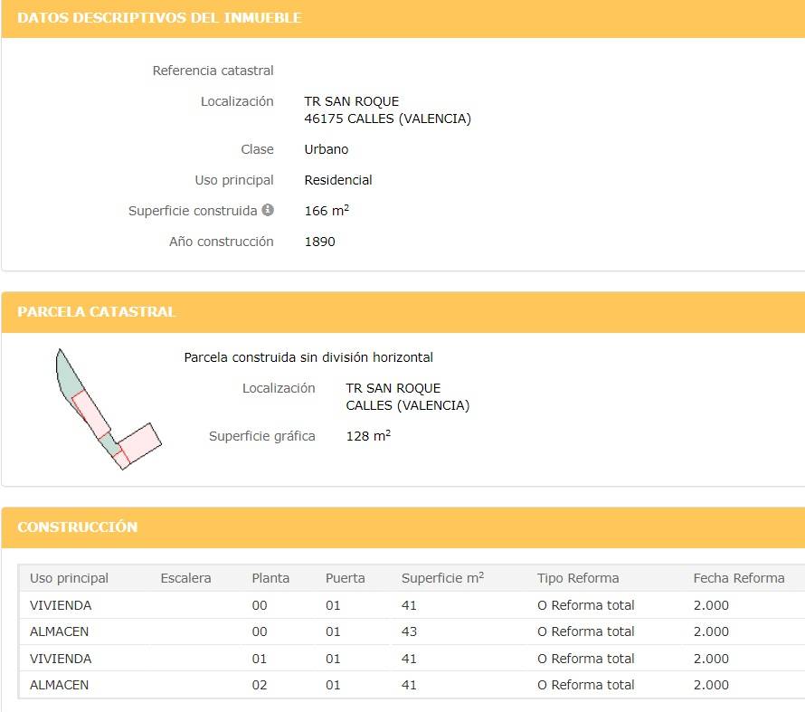Viewport: 805px width, 712px height.
Task: Click the Superficie m² column header
Action: pos(442,578)
